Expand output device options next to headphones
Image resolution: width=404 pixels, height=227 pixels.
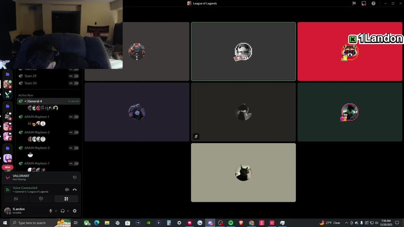(68, 211)
